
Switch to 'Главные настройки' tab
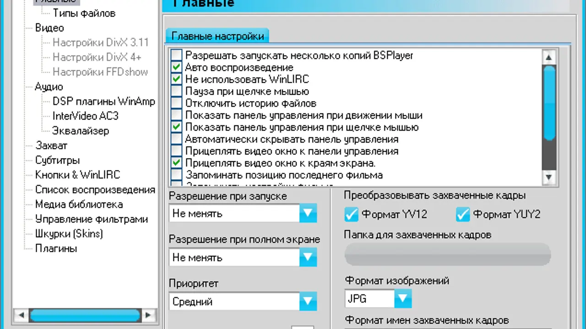[x=217, y=36]
